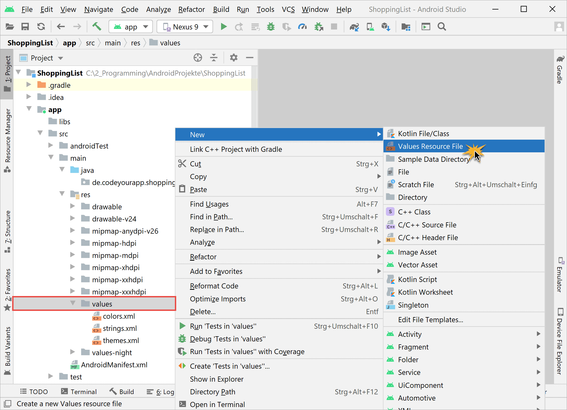This screenshot has width=567, height=410.
Task: Click the Save All floppy icon
Action: (25, 26)
